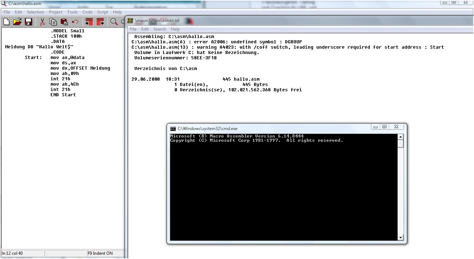Image resolution: width=474 pixels, height=259 pixels.
Task: Maximize the cmd.exe window
Action: (x=384, y=126)
